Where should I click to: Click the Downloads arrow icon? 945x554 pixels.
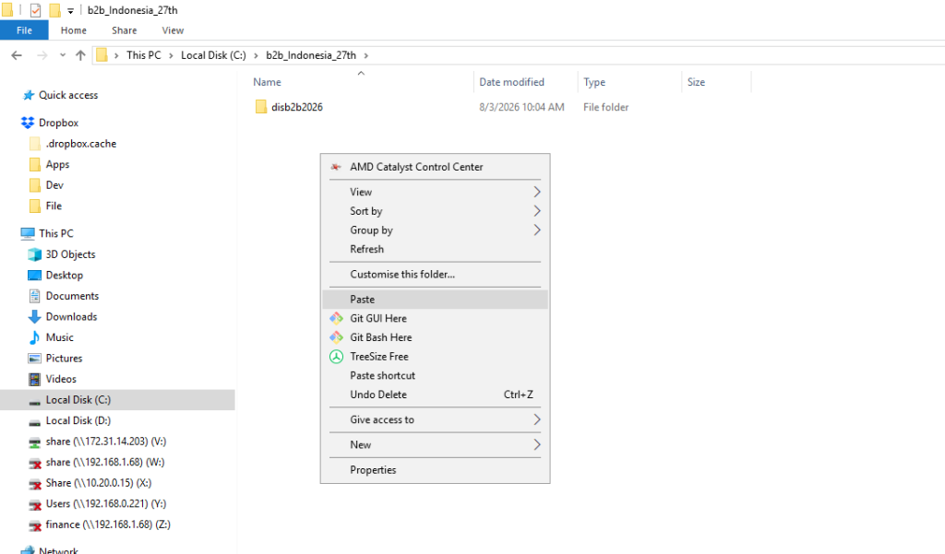tap(35, 317)
